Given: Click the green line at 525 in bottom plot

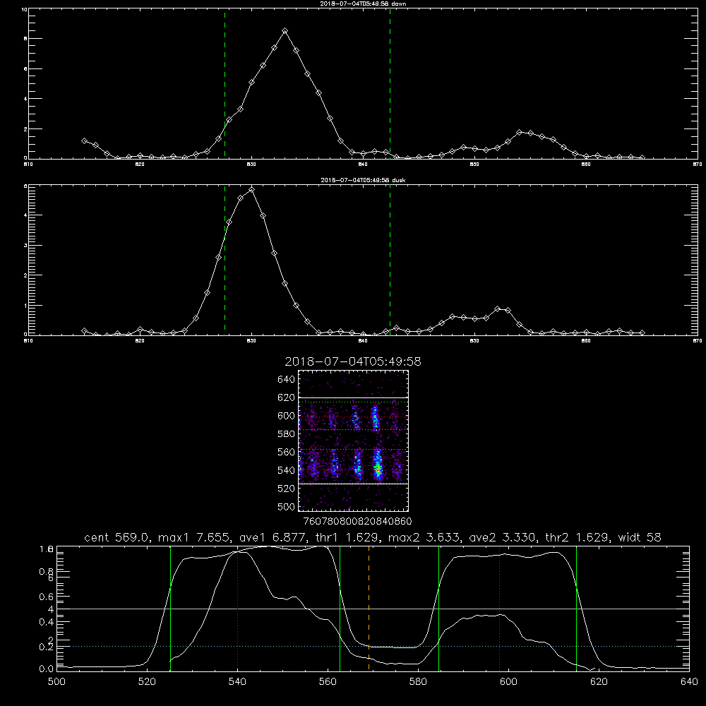Looking at the screenshot, I should pyautogui.click(x=170, y=609).
